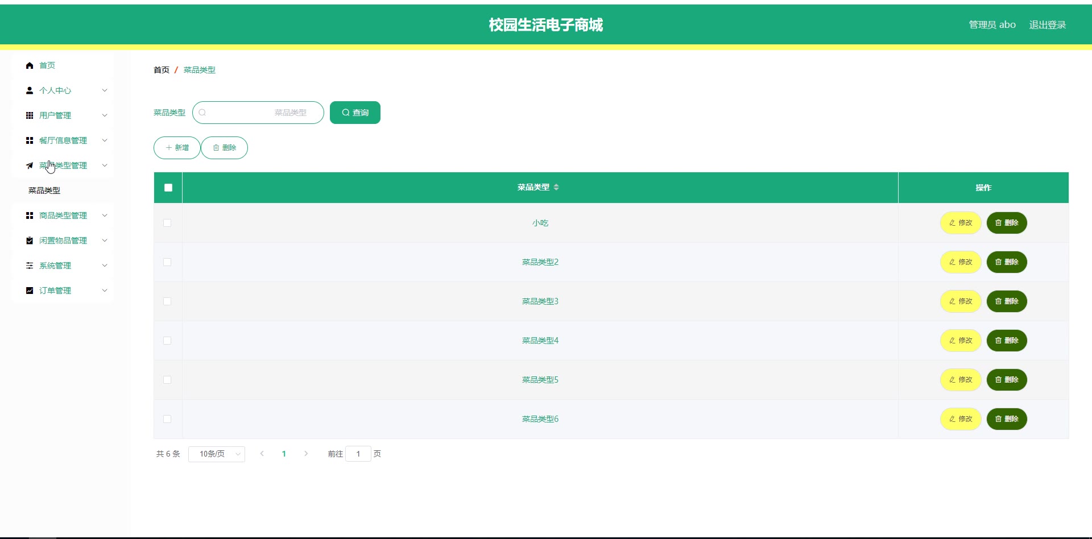Check the checkbox for 菜品类型6 row
The height and width of the screenshot is (539, 1092).
point(167,419)
